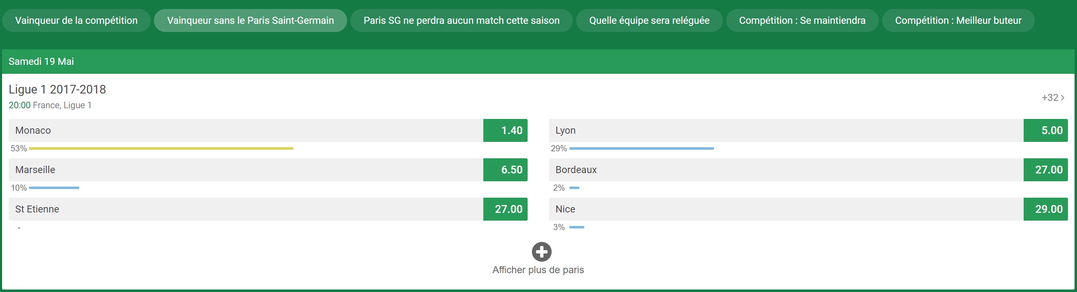1077x292 pixels.
Task: Click St Etienne odds 27.00
Action: tap(505, 209)
